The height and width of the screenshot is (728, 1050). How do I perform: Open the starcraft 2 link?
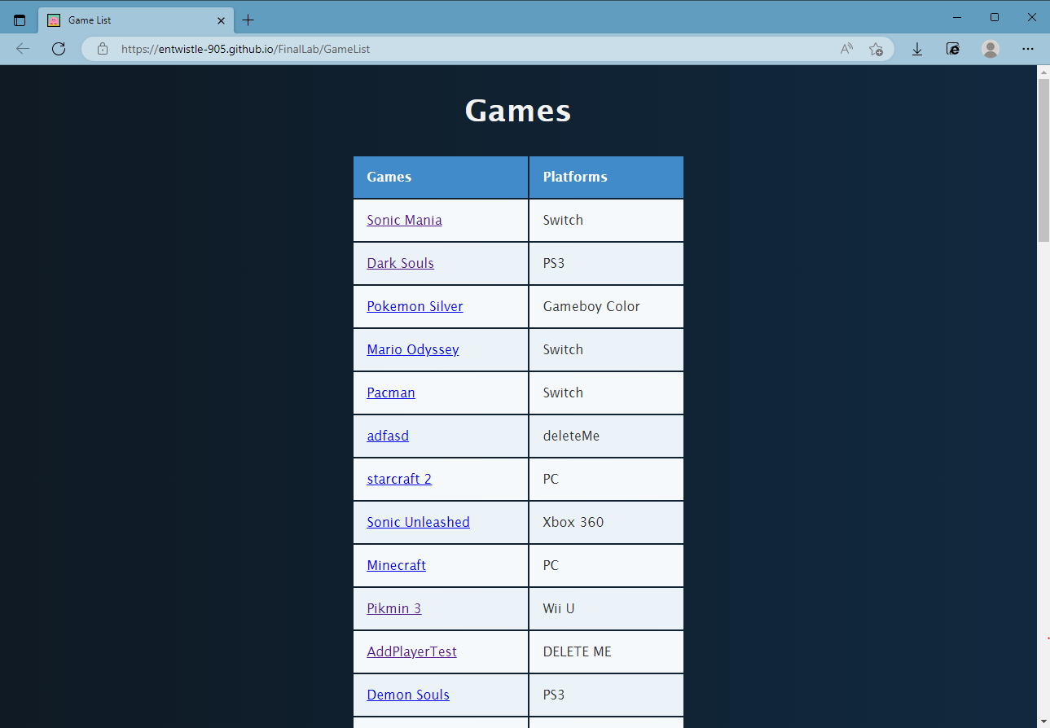point(399,479)
